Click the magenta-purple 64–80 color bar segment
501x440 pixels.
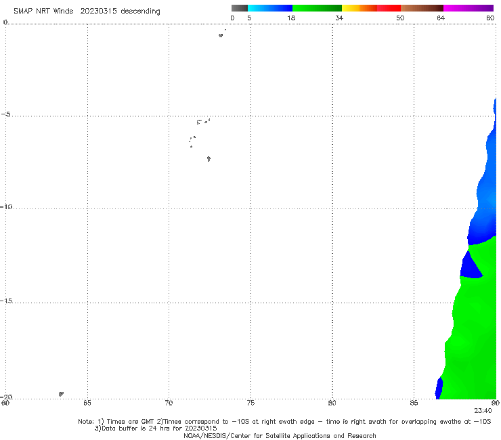pyautogui.click(x=469, y=8)
